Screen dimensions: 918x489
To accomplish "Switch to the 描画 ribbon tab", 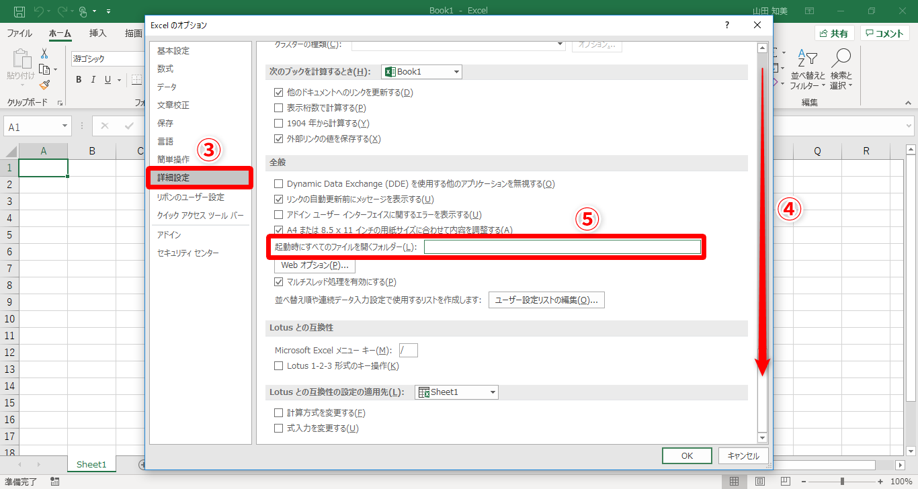I will click(134, 34).
